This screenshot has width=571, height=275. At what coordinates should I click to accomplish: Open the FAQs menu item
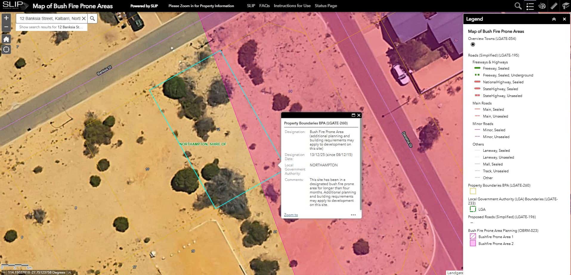pyautogui.click(x=264, y=6)
